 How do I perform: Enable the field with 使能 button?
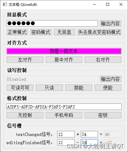(108, 88)
